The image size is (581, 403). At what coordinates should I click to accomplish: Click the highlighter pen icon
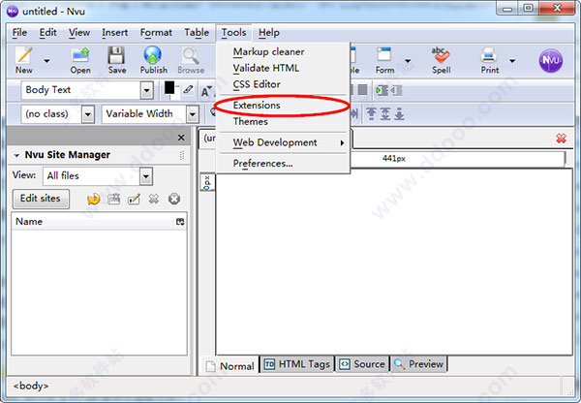point(188,89)
